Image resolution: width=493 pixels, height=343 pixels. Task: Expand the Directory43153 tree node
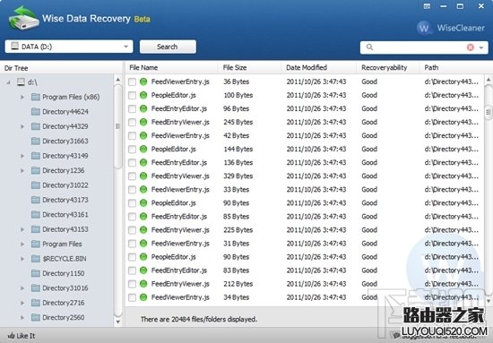(22, 229)
